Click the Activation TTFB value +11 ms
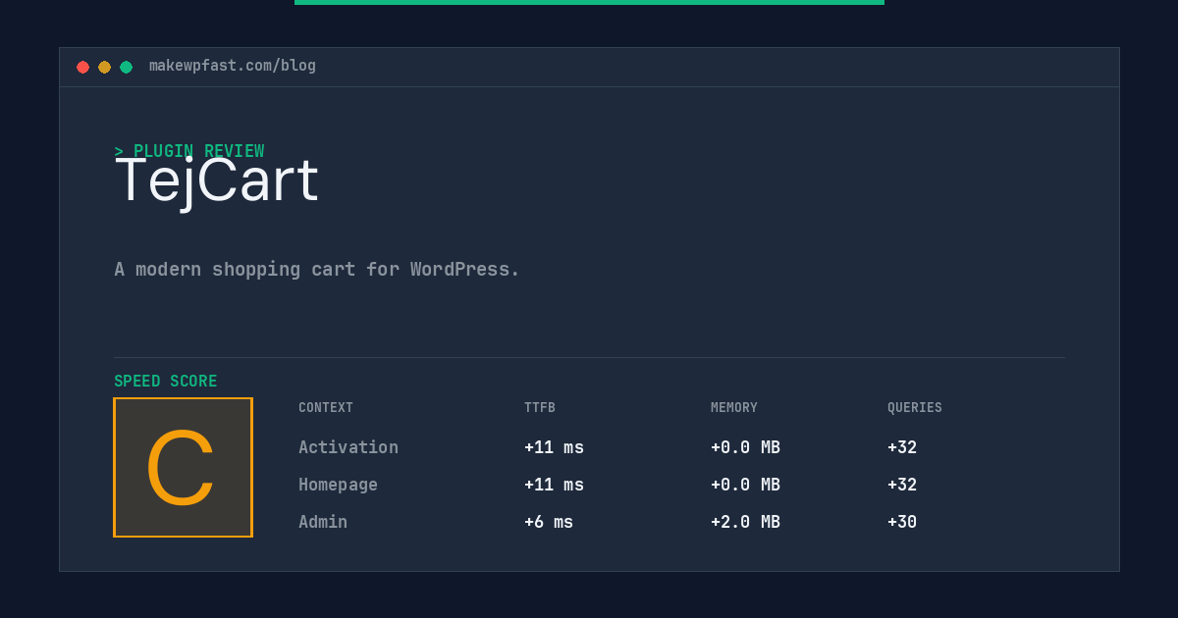The image size is (1178, 618). coord(554,447)
